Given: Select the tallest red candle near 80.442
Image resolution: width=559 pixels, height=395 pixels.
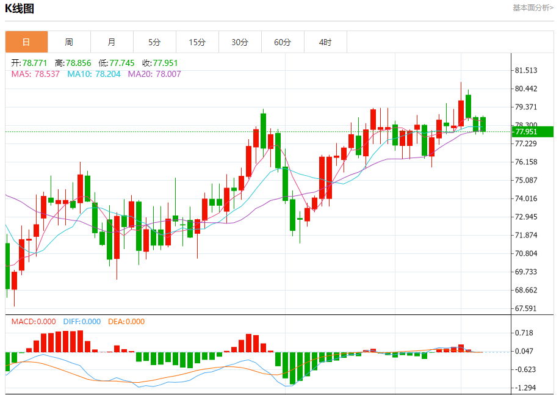Looking at the screenshot, I should (x=461, y=113).
